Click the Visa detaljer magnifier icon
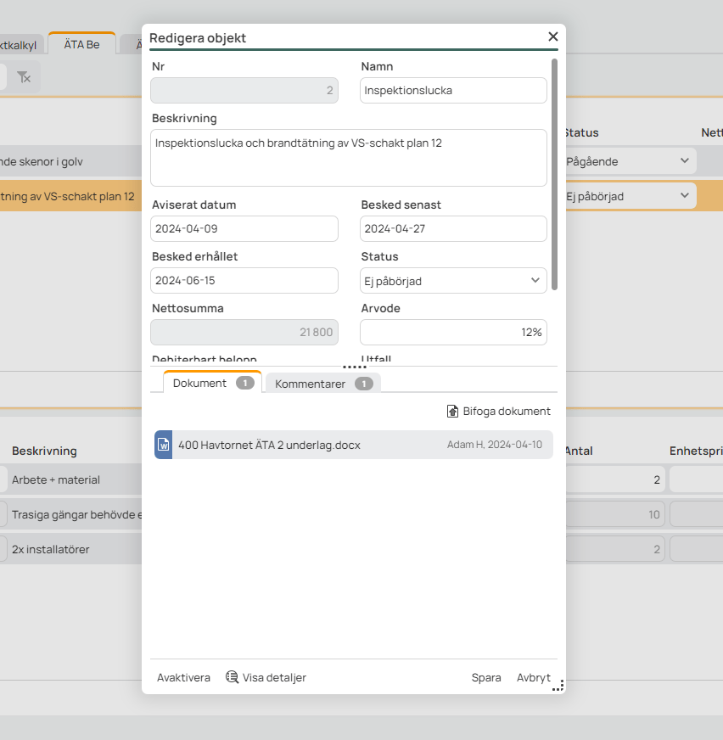Image resolution: width=723 pixels, height=740 pixels. 232,677
